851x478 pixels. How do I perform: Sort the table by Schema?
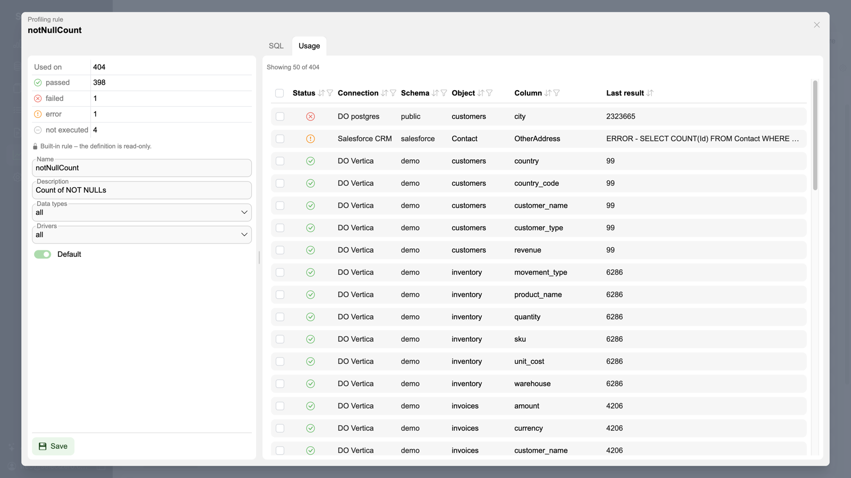(x=435, y=93)
